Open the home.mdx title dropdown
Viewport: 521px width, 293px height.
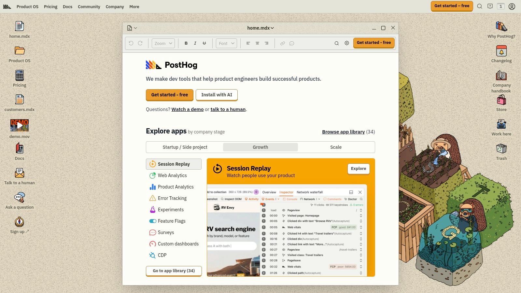coord(260,28)
